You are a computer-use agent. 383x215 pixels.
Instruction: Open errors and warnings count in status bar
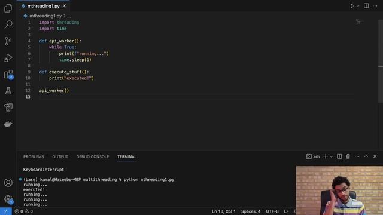click(x=24, y=211)
